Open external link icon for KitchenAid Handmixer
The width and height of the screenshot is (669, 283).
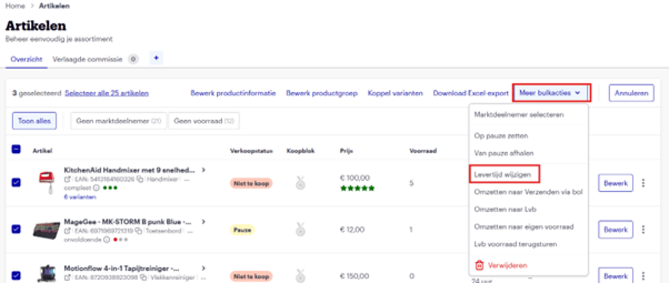coord(67,180)
